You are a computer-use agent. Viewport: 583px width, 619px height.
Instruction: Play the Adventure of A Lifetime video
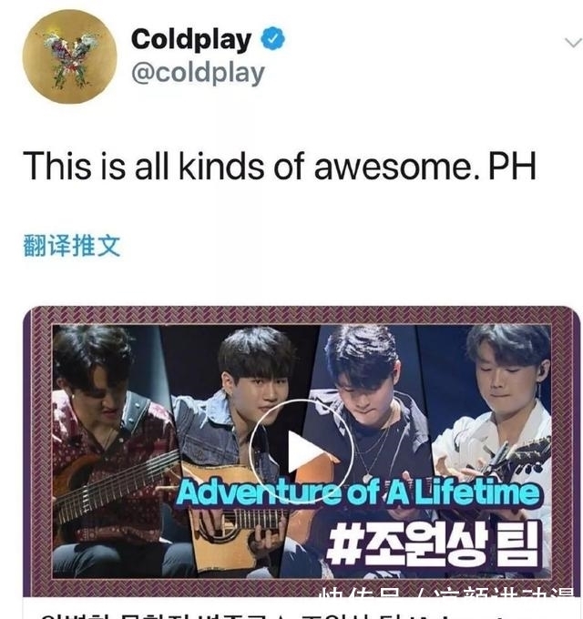pyautogui.click(x=301, y=451)
